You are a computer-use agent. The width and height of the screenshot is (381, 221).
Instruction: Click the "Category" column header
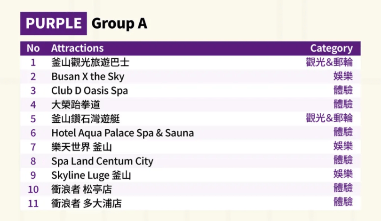(331, 48)
